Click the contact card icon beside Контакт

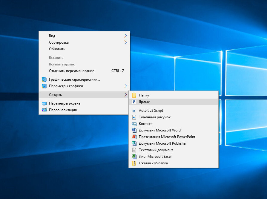coord(134,124)
